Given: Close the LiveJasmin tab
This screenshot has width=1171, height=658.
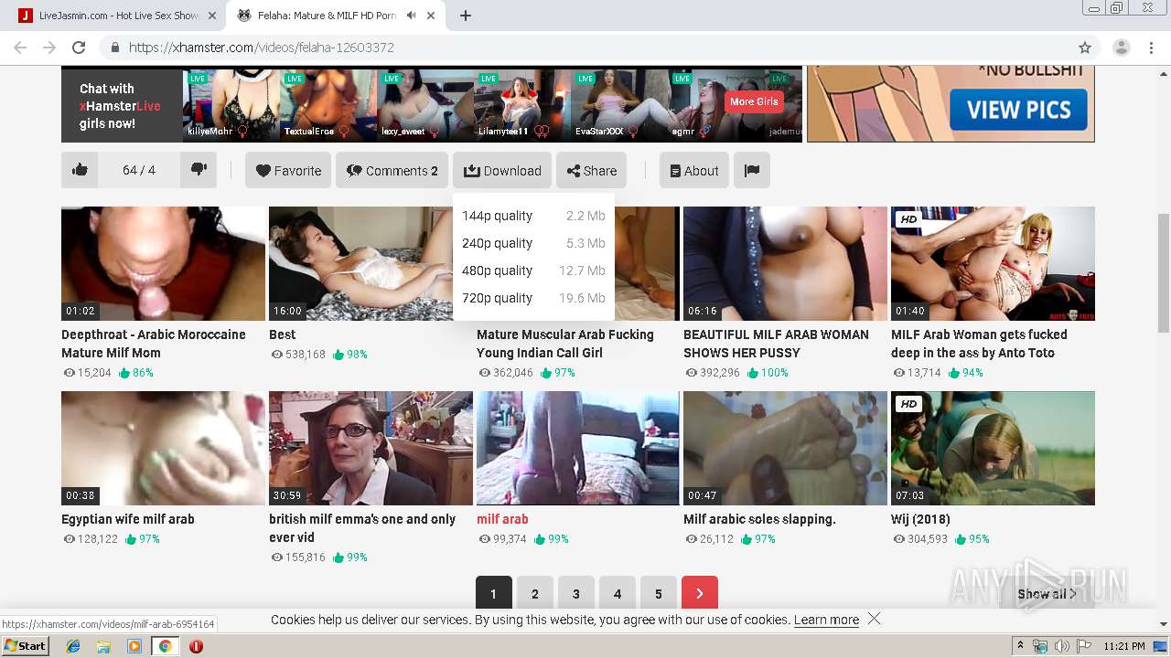Looking at the screenshot, I should [212, 16].
